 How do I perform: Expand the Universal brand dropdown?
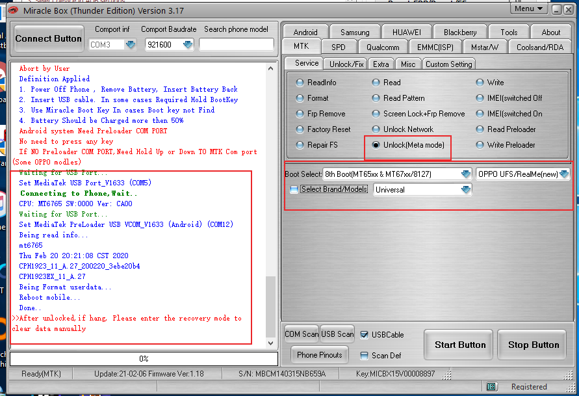tap(466, 190)
